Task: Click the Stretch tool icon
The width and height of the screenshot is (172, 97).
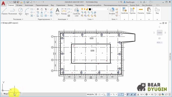Action: [38, 16]
